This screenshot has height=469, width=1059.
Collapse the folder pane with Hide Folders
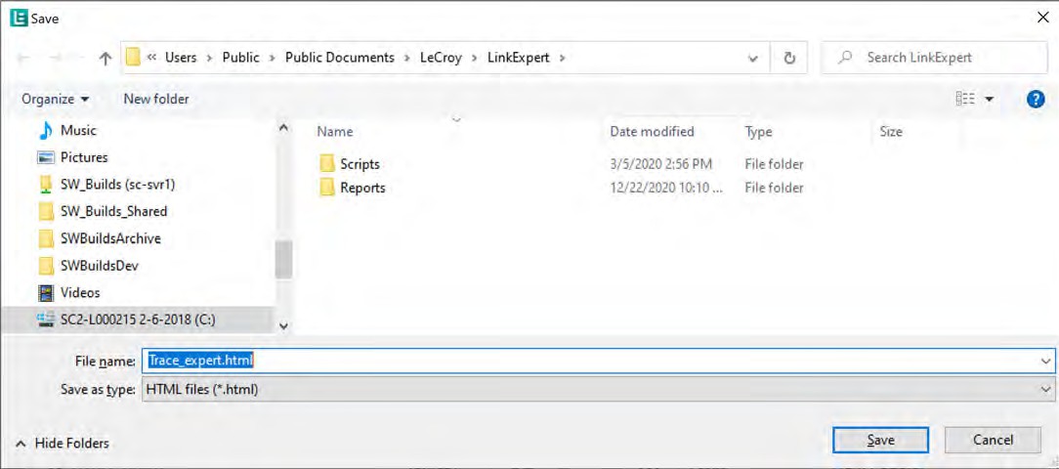pyautogui.click(x=63, y=444)
